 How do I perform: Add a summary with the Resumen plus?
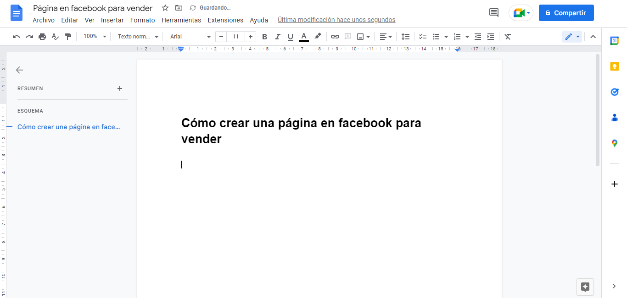120,88
